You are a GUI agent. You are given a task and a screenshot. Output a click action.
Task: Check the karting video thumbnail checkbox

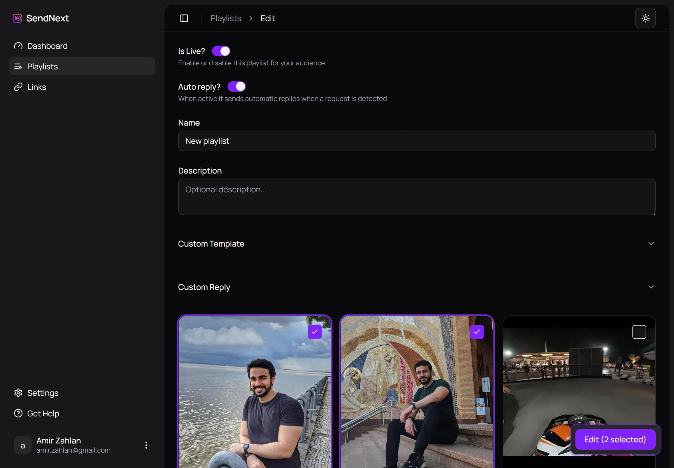point(639,332)
